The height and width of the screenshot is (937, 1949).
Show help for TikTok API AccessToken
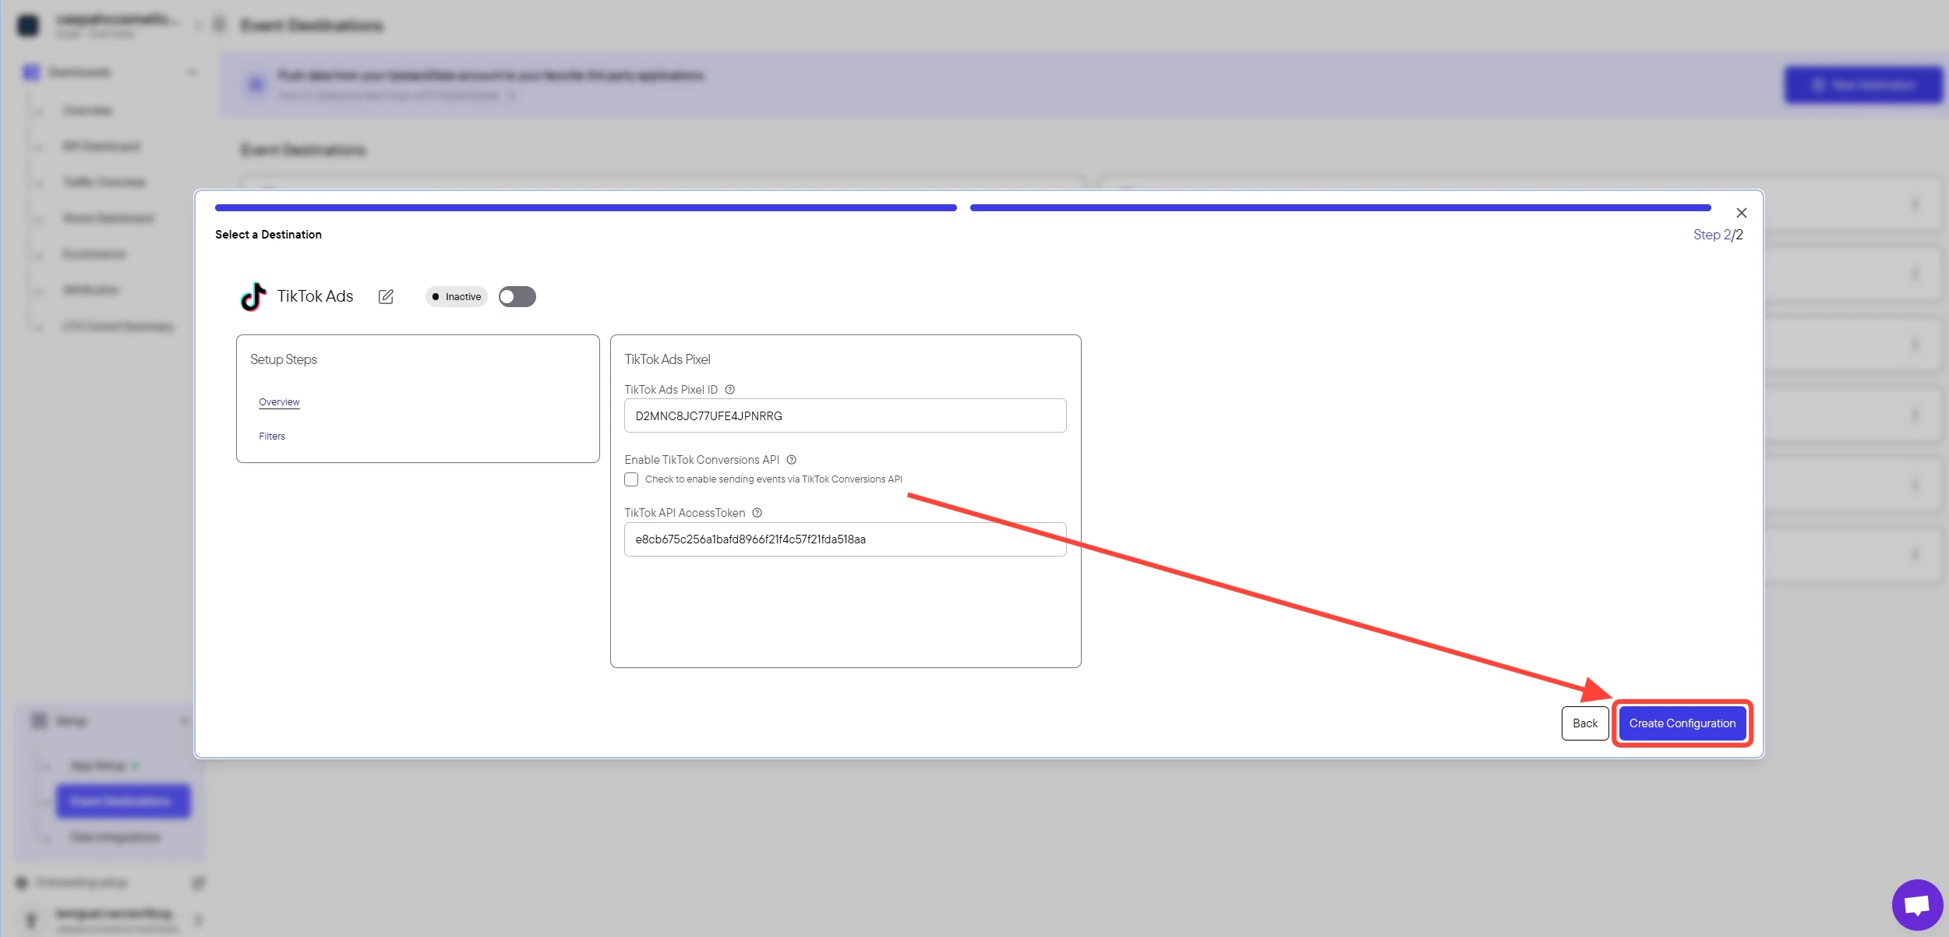[x=757, y=513]
